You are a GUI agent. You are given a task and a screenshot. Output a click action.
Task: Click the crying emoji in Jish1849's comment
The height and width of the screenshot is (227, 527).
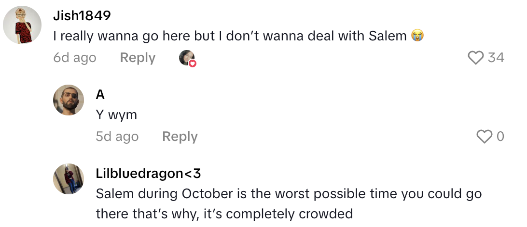point(417,36)
